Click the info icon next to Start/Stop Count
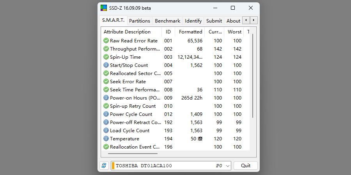 106,65
